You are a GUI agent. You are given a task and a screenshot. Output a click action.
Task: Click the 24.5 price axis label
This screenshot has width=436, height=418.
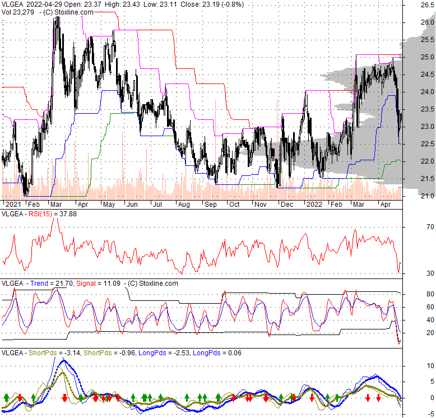pyautogui.click(x=428, y=75)
